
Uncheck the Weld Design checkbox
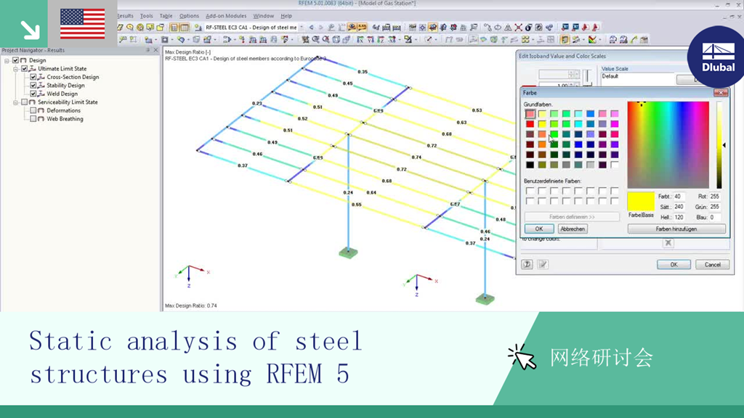coord(33,94)
